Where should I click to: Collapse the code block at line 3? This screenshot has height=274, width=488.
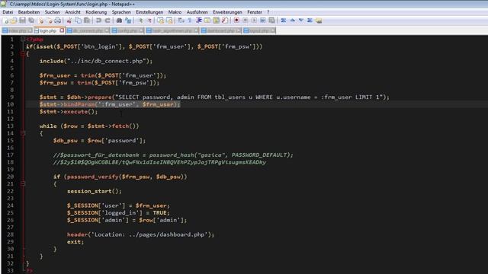(x=23, y=54)
